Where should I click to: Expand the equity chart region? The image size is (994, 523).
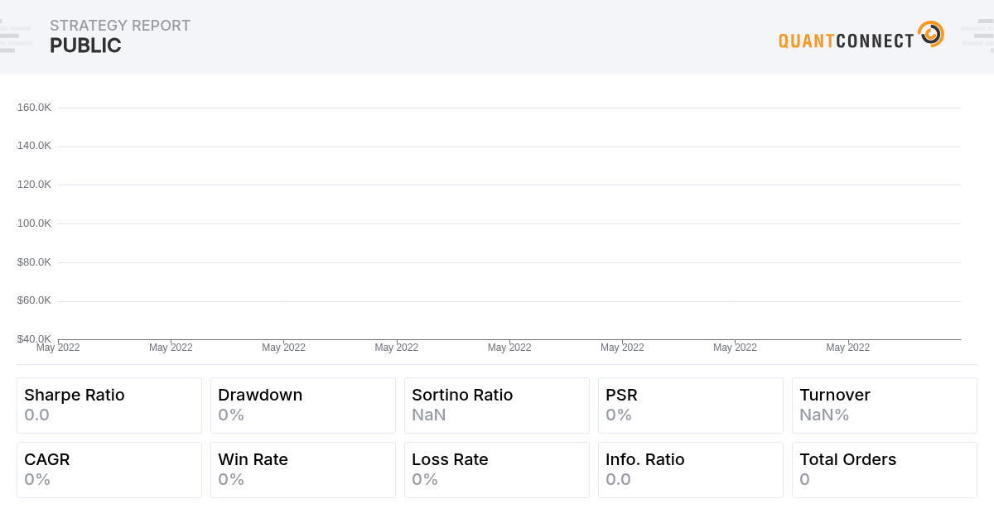[x=497, y=223]
